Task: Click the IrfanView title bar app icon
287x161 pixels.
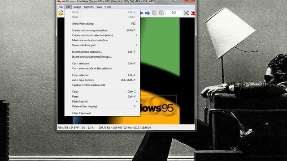Action: pyautogui.click(x=59, y=1)
